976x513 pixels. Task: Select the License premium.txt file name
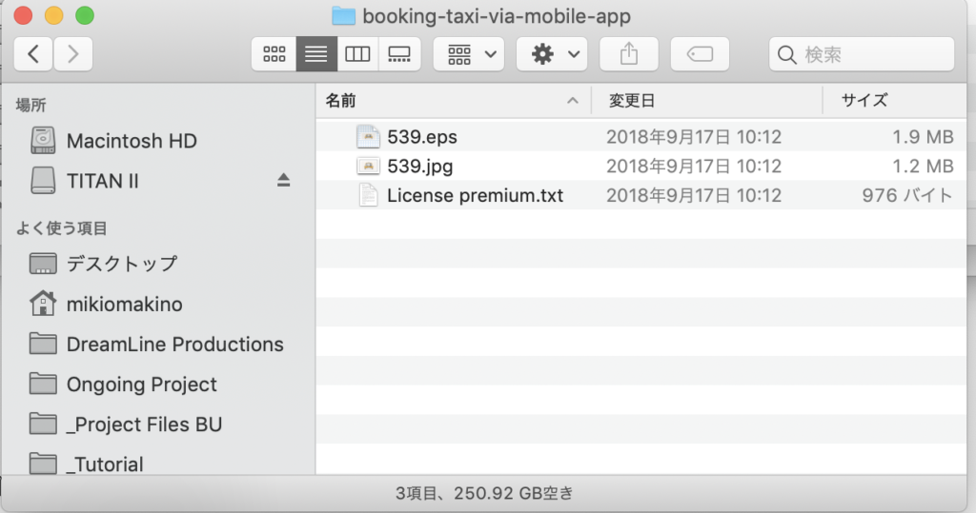pyautogui.click(x=475, y=195)
